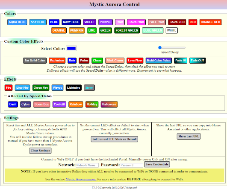
Task: Start the Holiday effect
Action: (92, 105)
